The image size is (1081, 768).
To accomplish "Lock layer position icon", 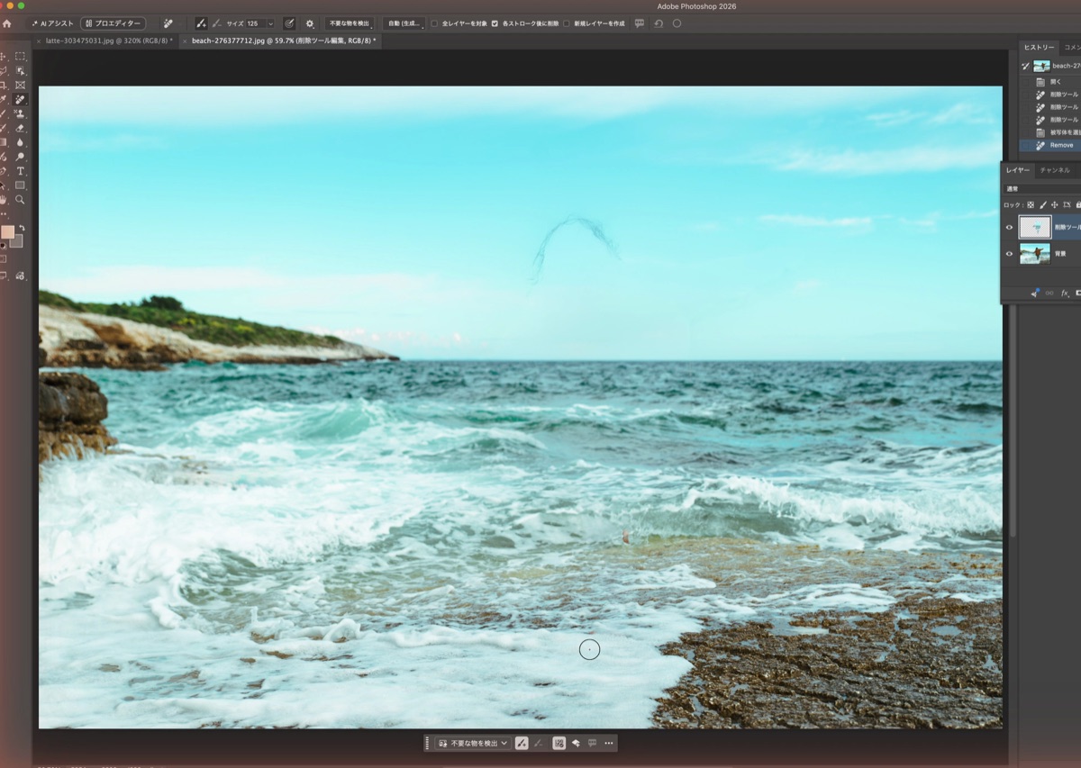I will 1055,205.
